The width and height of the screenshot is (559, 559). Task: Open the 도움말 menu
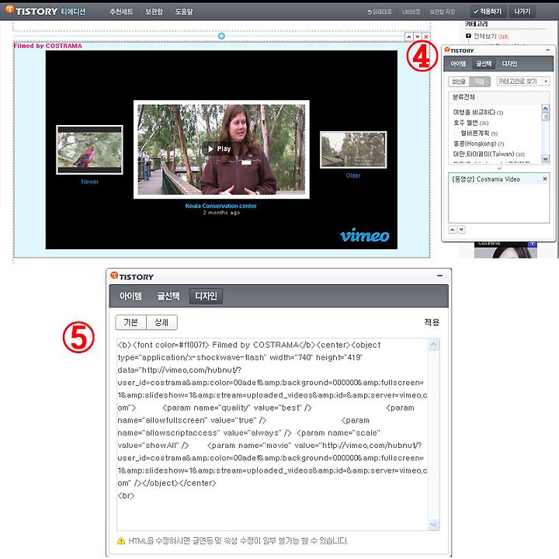(x=183, y=12)
